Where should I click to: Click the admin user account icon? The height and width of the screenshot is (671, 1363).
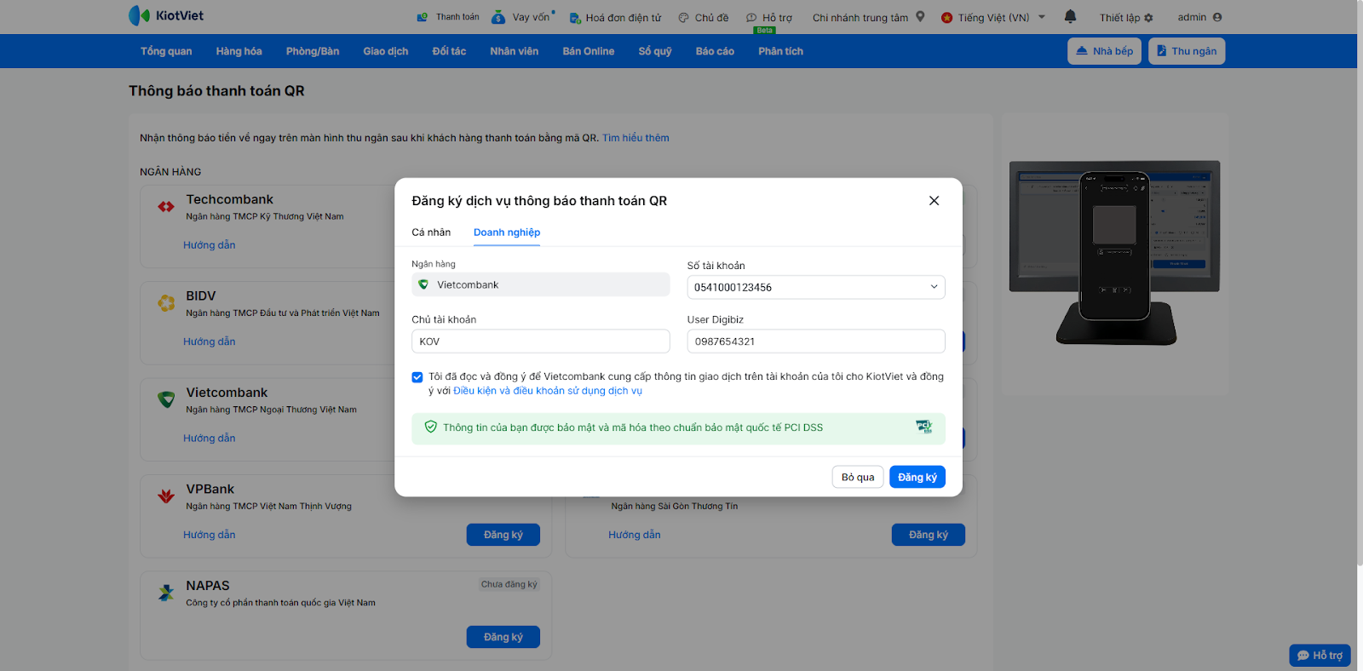click(x=1217, y=17)
